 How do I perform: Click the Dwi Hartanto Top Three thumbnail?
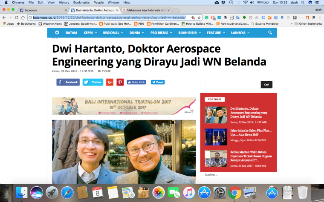coord(216,115)
